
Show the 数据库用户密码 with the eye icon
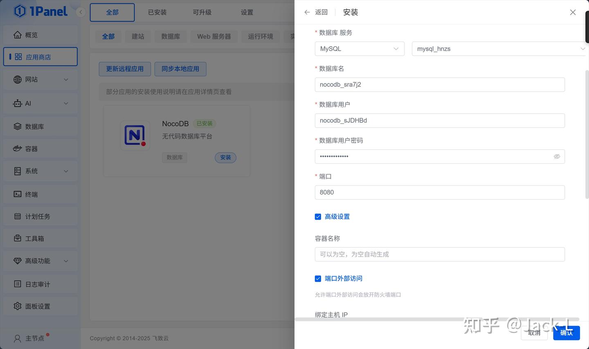[557, 156]
